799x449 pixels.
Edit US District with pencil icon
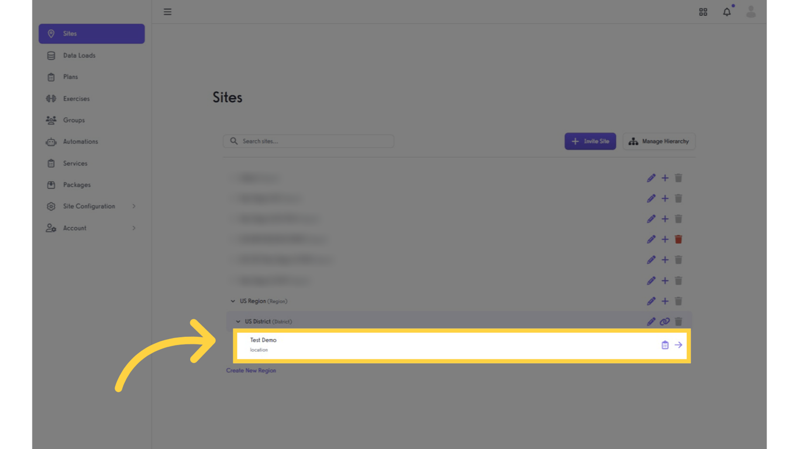click(x=651, y=322)
